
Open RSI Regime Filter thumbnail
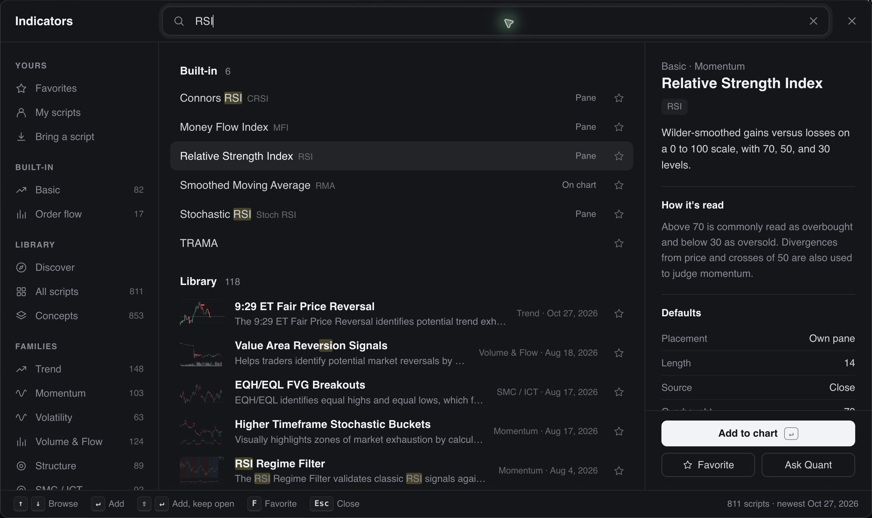[202, 471]
